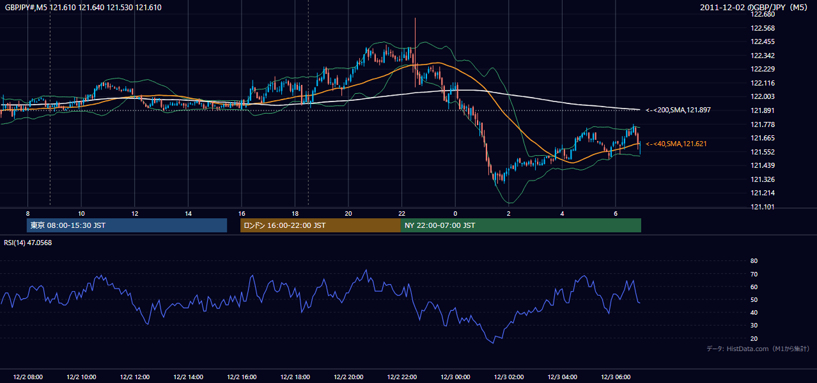This screenshot has width=817, height=383.
Task: Click the price axis value 121.101
Action: pos(763,207)
